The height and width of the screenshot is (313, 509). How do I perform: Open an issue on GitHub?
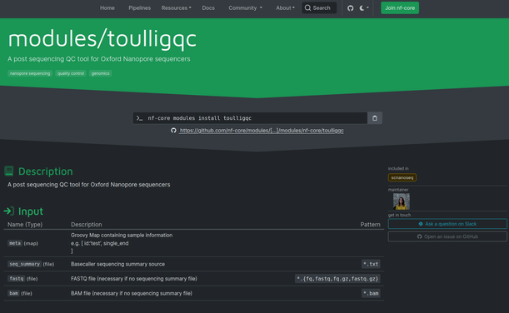(447, 236)
